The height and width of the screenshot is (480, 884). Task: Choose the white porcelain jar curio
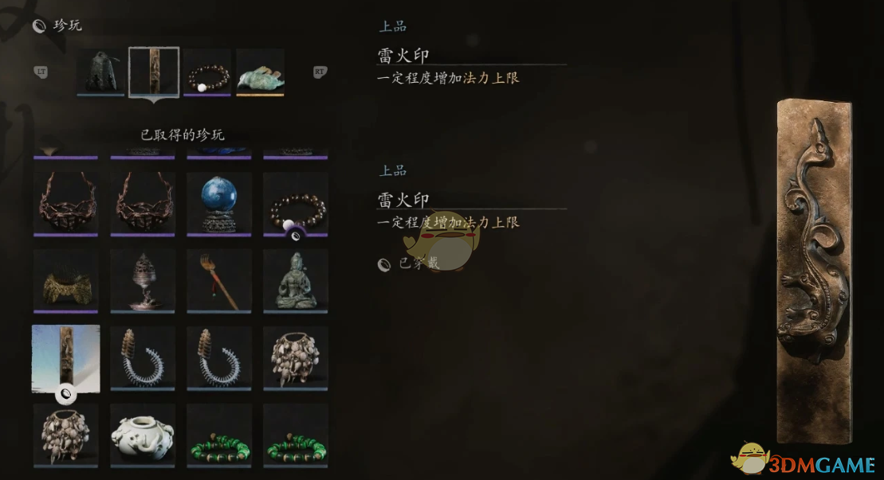coord(143,435)
